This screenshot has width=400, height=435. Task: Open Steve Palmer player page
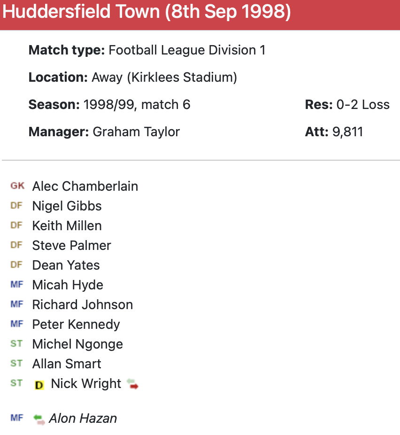pyautogui.click(x=71, y=245)
